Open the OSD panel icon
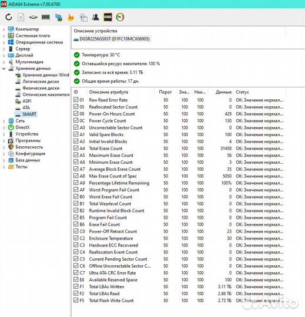The image size is (305, 317). (x=108, y=17)
